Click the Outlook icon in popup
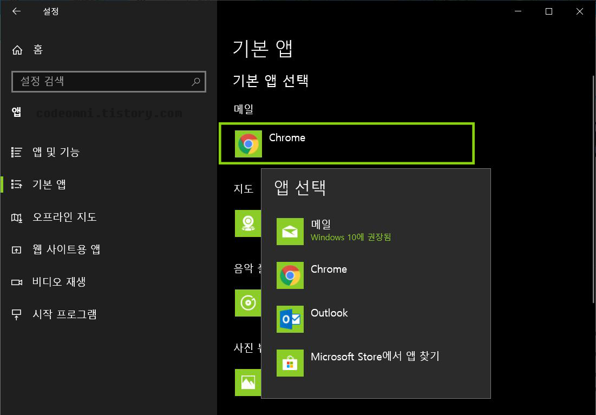This screenshot has width=596, height=415. (290, 319)
